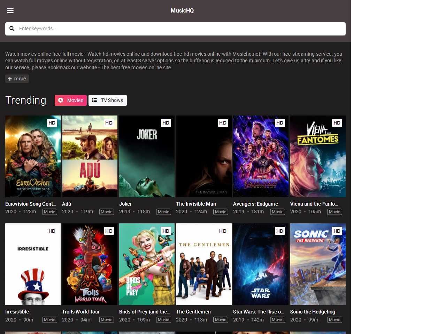Click the HD badge on Avengers: Endgame
This screenshot has width=446, height=334.
click(280, 123)
